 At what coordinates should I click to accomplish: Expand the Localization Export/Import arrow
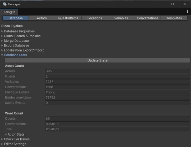coord(2,50)
